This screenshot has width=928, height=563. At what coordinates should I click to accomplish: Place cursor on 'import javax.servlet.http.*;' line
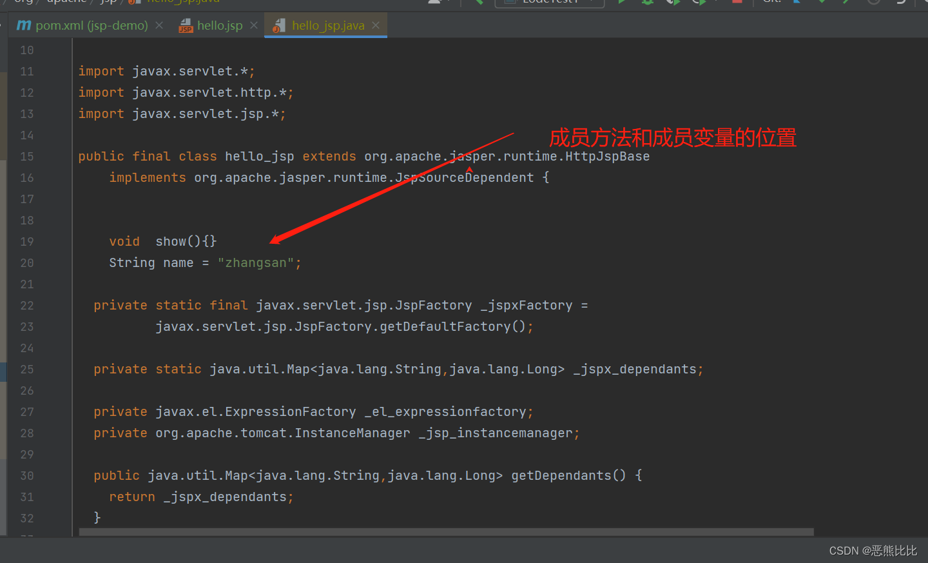point(186,93)
